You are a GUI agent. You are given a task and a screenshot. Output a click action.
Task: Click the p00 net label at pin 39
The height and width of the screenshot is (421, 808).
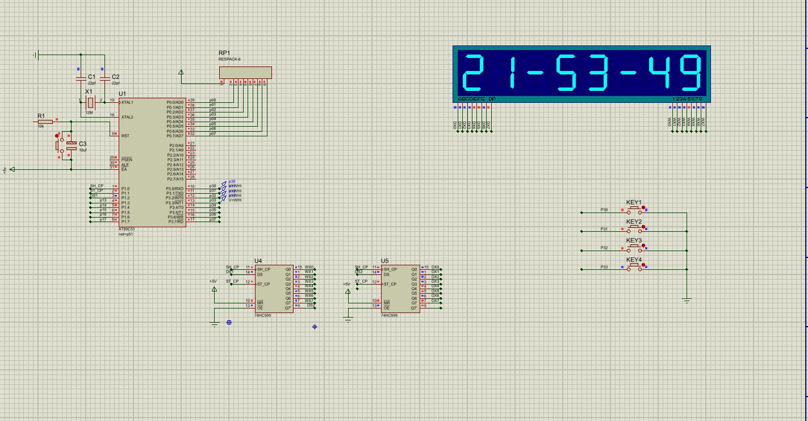click(212, 101)
